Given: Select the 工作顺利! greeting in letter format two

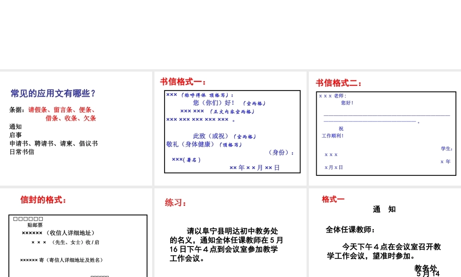Looking at the screenshot, I should [x=332, y=136].
